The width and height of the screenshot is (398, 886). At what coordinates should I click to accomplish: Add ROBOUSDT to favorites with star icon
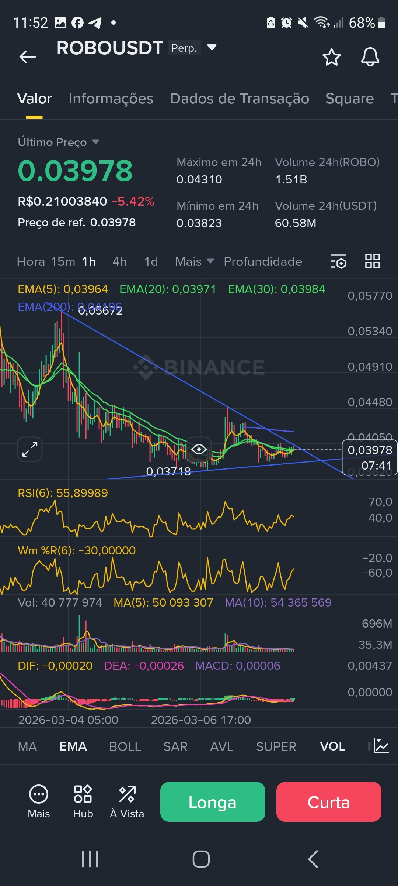point(331,57)
